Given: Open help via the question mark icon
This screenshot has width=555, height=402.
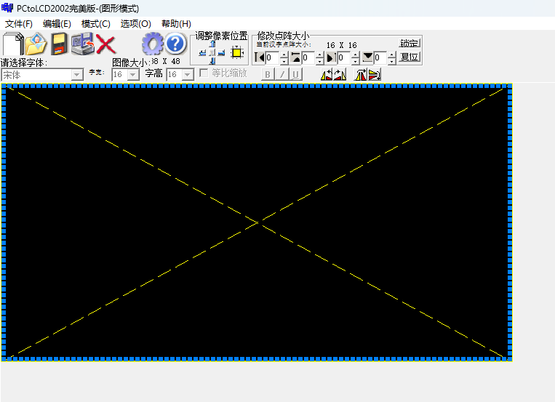Looking at the screenshot, I should (x=175, y=44).
